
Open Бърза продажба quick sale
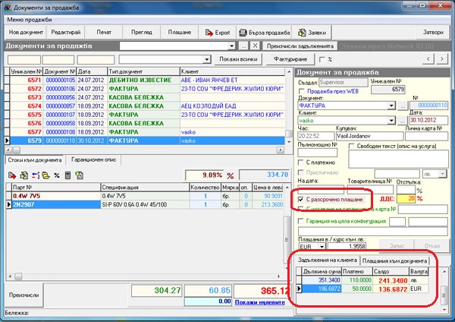tap(264, 33)
